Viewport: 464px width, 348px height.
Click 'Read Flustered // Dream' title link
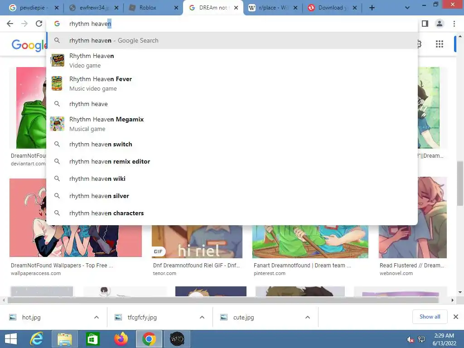tap(411, 266)
